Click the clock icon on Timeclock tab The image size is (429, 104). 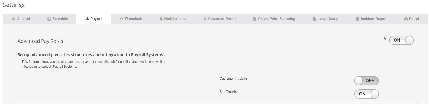coord(121,19)
